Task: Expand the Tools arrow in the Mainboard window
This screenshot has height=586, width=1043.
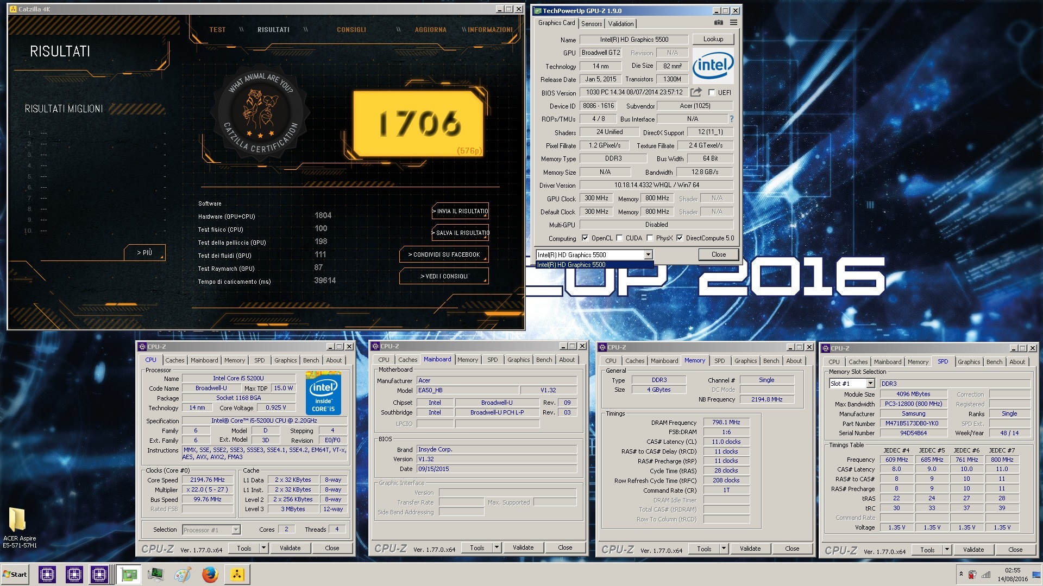Action: (x=497, y=548)
